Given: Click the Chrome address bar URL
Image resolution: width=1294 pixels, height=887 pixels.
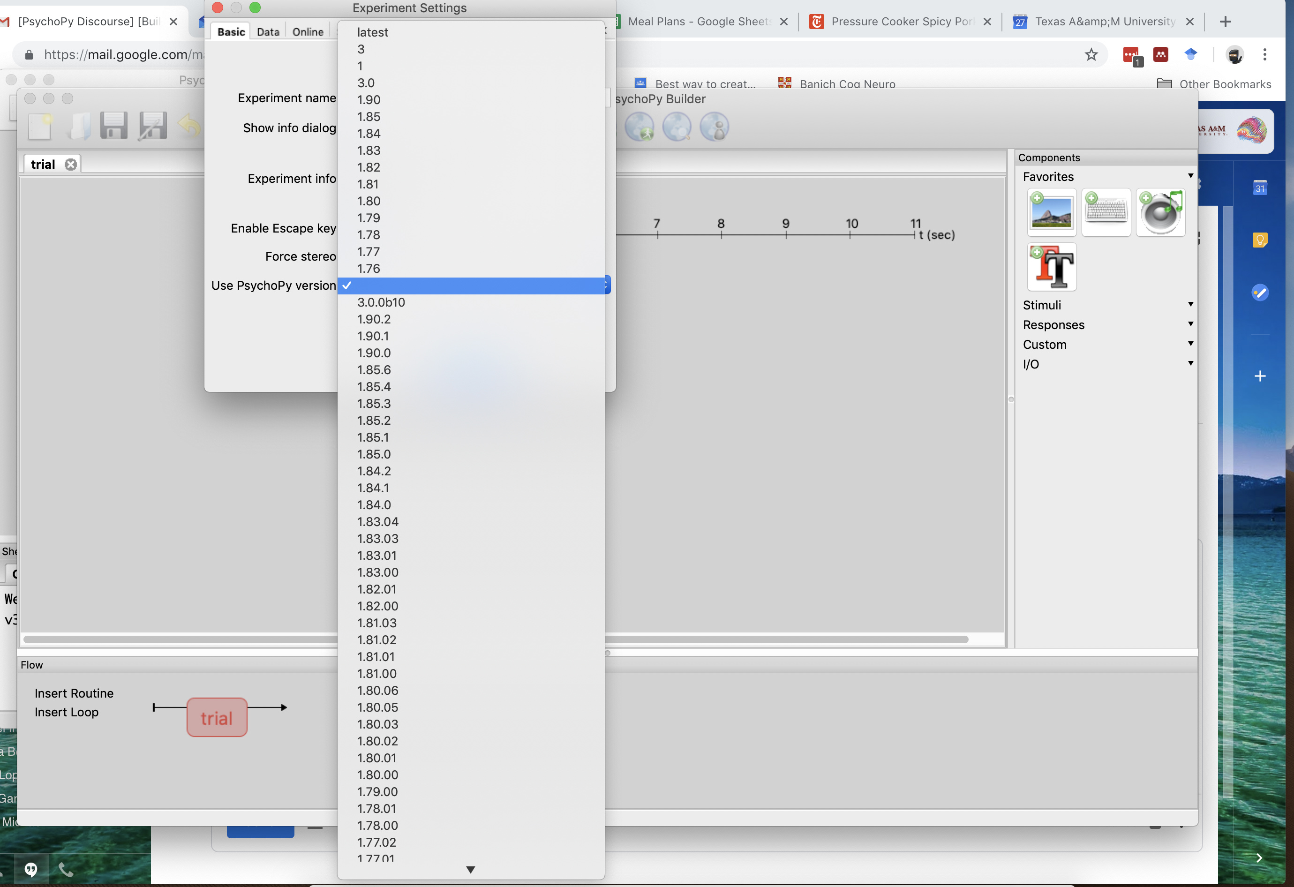Looking at the screenshot, I should pos(124,54).
